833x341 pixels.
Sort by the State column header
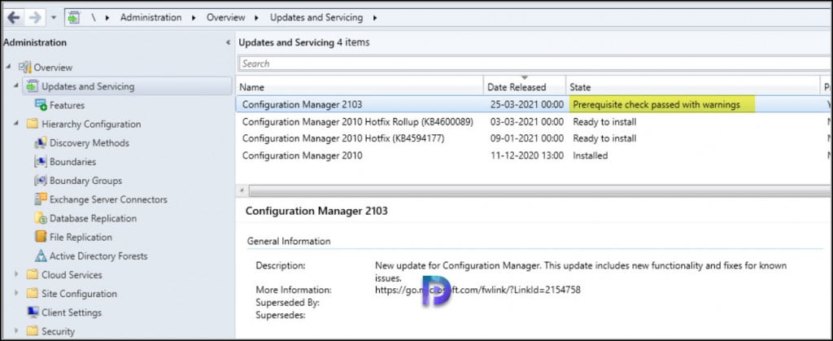pos(693,86)
